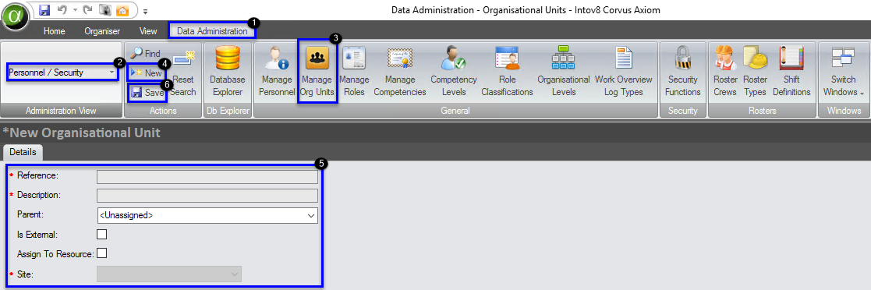
Task: Open Role Classifications
Action: click(507, 72)
